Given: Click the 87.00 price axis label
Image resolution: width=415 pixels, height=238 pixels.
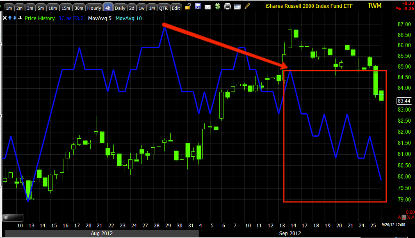Looking at the screenshot, I should pos(404,24).
